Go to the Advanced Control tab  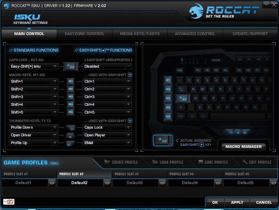[x=195, y=34]
